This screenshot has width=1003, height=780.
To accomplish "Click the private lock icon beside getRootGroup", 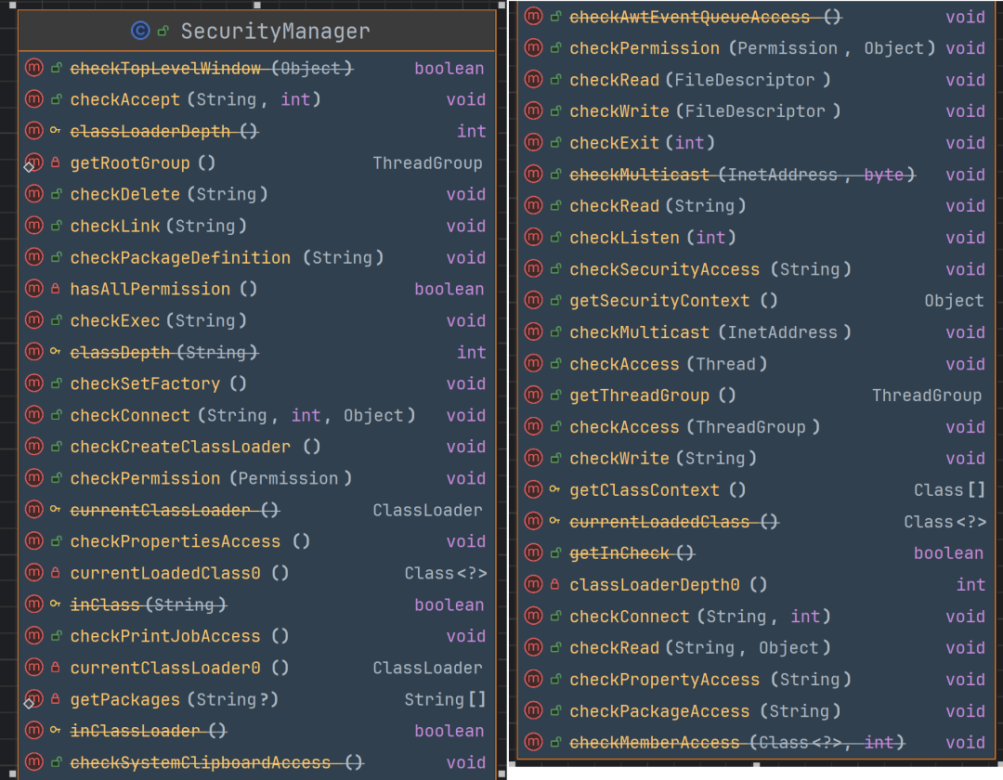I will (x=56, y=163).
